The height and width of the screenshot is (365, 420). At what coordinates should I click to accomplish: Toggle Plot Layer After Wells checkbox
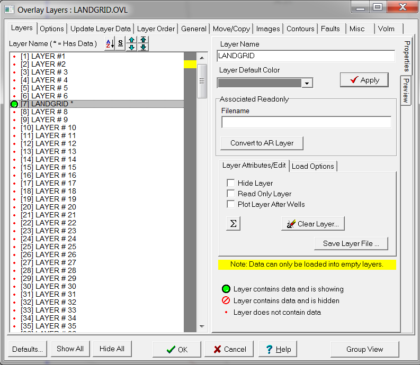[x=230, y=204]
